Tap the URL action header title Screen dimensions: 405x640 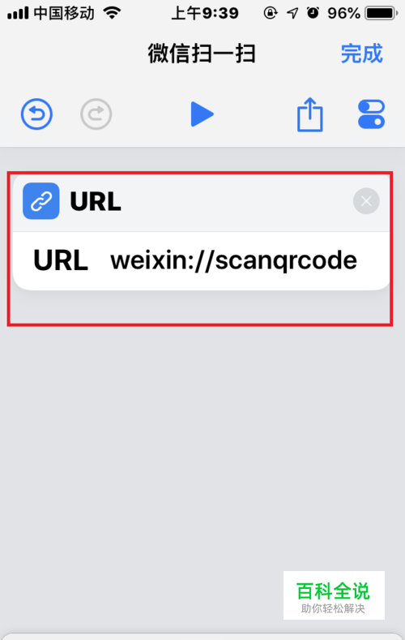[x=96, y=201]
